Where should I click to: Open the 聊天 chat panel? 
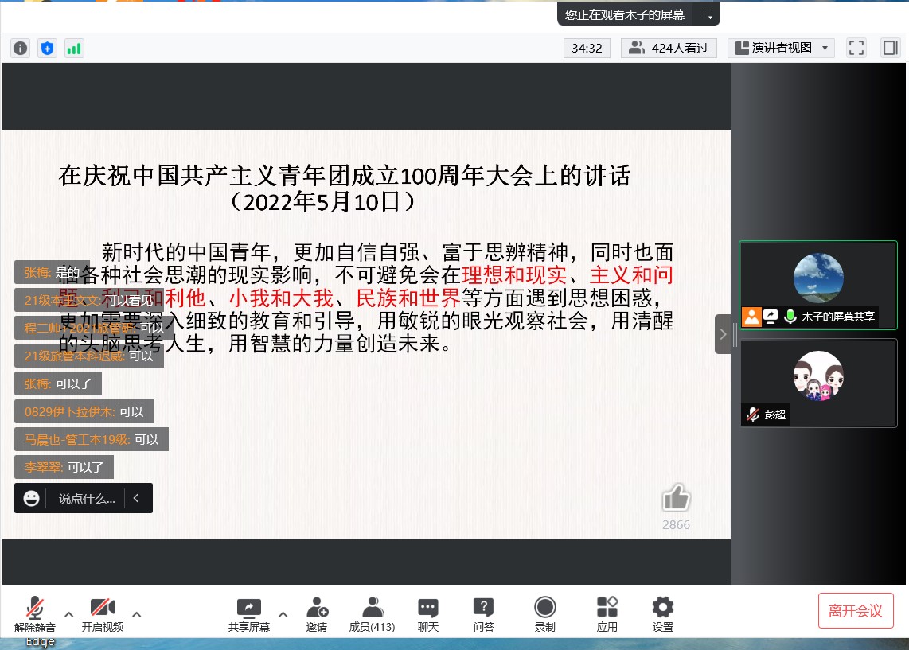(x=428, y=614)
